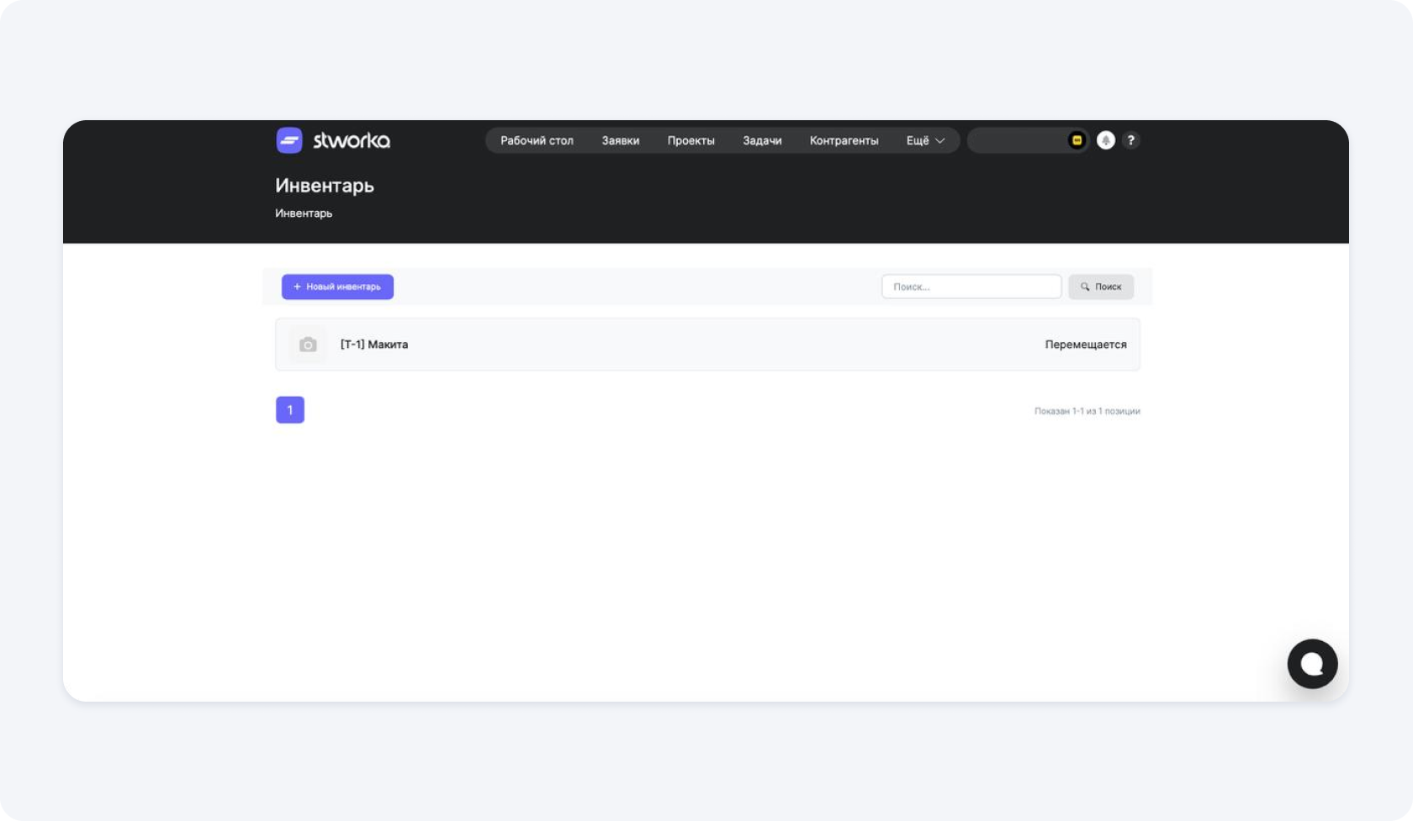Click the yellow user avatar icon
Viewport: 1413px width, 821px height.
click(x=1077, y=140)
